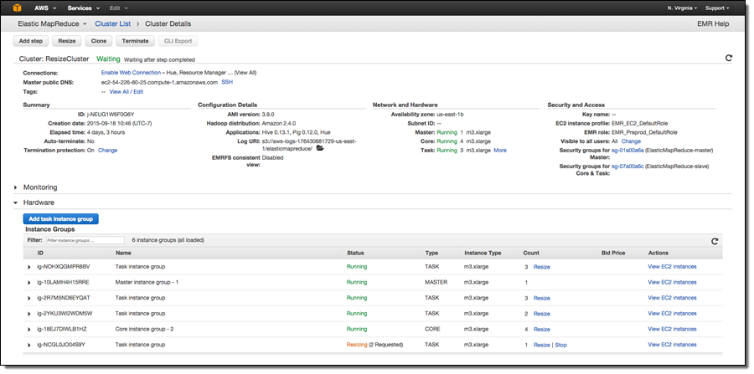This screenshot has height=374, width=754.
Task: View EC2 instances for ig-2YKU3WI2WDM5W
Action: click(x=672, y=313)
